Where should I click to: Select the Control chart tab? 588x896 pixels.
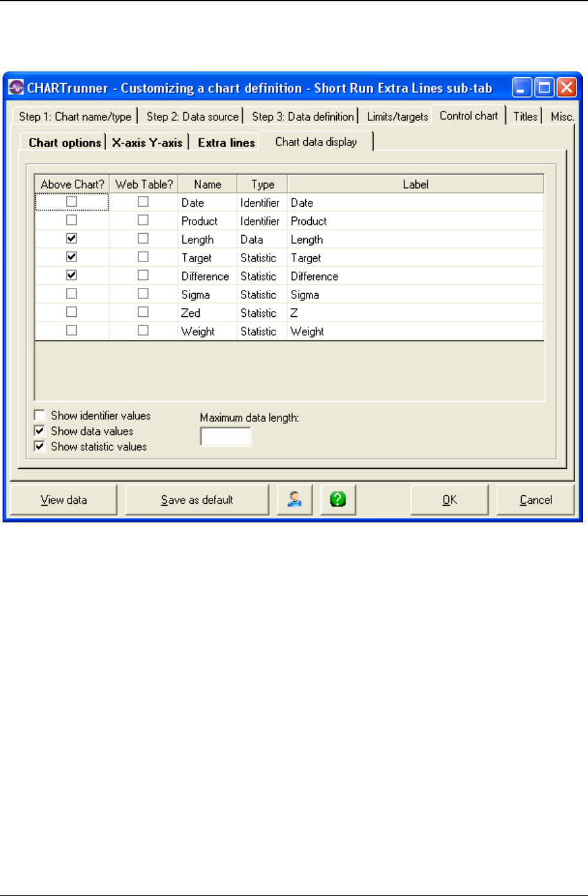(x=469, y=116)
